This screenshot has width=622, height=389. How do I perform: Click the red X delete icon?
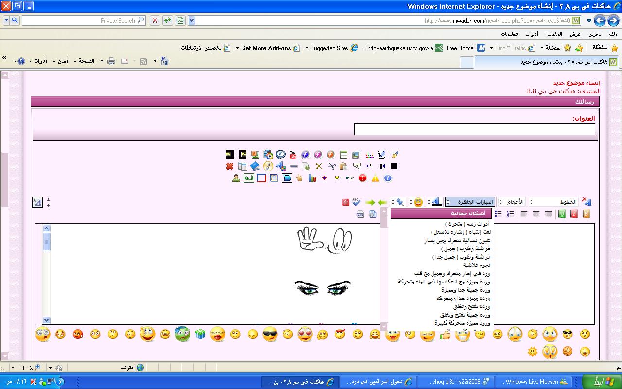tap(230, 166)
